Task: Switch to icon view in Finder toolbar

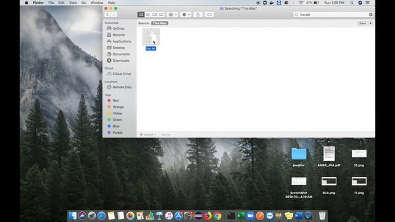Action: [141, 15]
